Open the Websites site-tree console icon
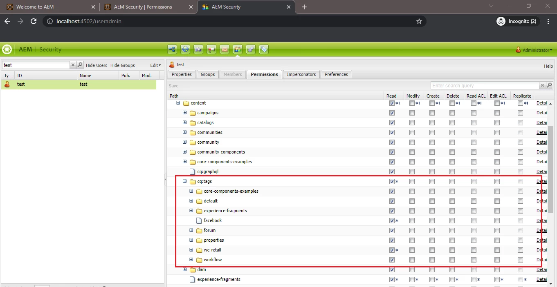 (x=172, y=49)
